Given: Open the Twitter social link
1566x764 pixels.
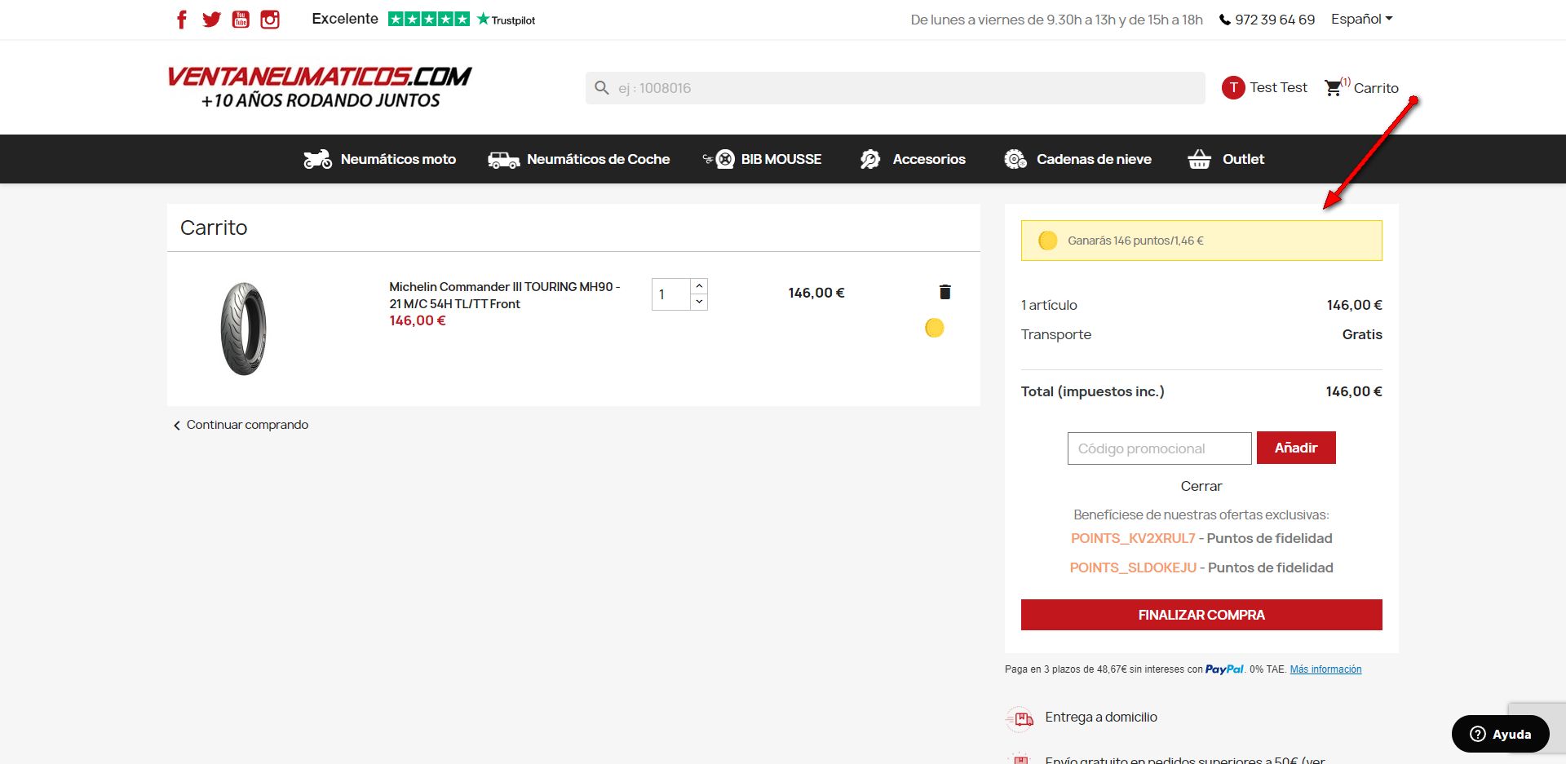Looking at the screenshot, I should (x=211, y=20).
